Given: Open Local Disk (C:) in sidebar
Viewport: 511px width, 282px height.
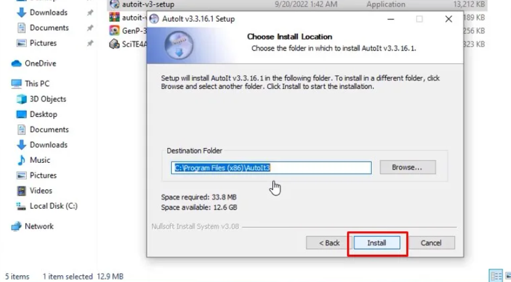Looking at the screenshot, I should (x=47, y=206).
